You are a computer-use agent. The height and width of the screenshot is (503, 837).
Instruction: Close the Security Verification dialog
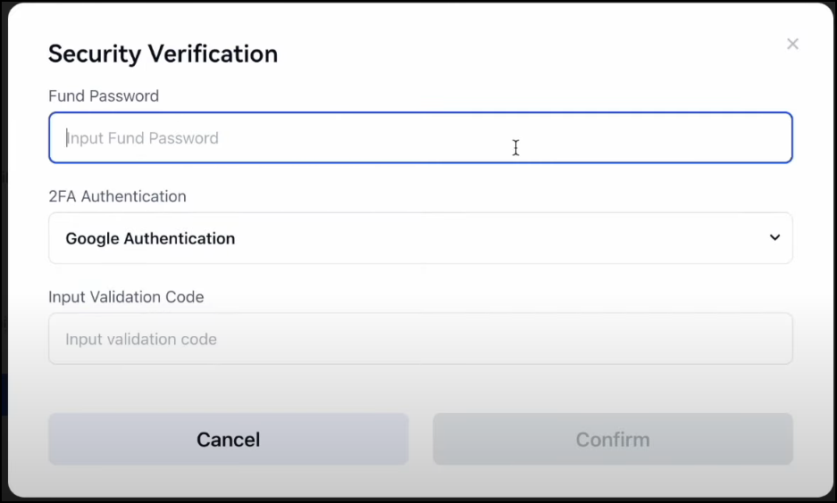[792, 44]
